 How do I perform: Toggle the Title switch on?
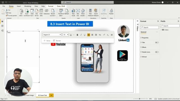coord(157,42)
